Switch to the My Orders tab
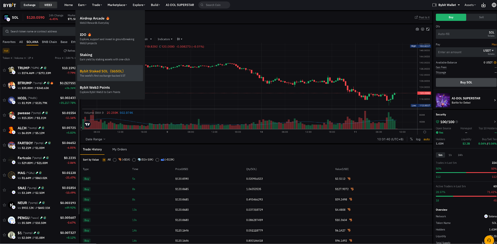Viewport: 497px width, 244px height. tap(120, 149)
